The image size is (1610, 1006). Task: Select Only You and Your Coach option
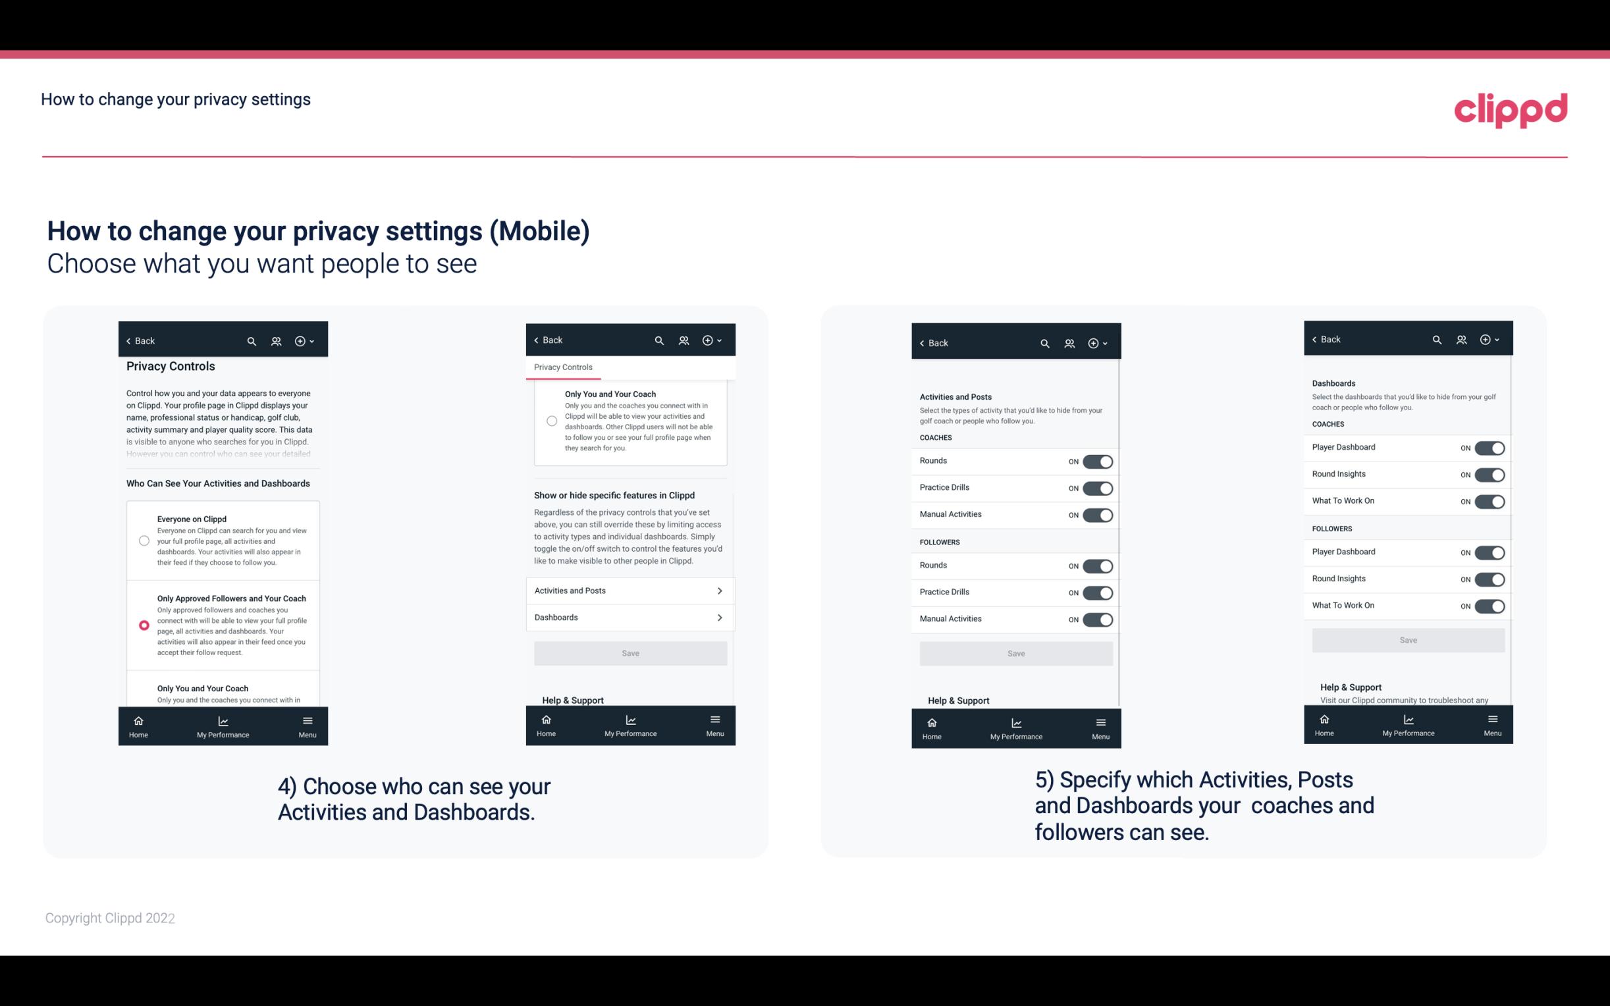142,693
